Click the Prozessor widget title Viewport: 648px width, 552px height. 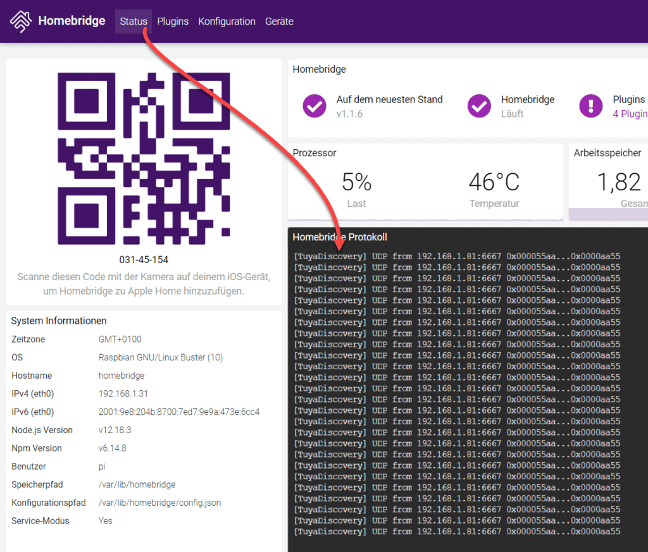pyautogui.click(x=315, y=153)
